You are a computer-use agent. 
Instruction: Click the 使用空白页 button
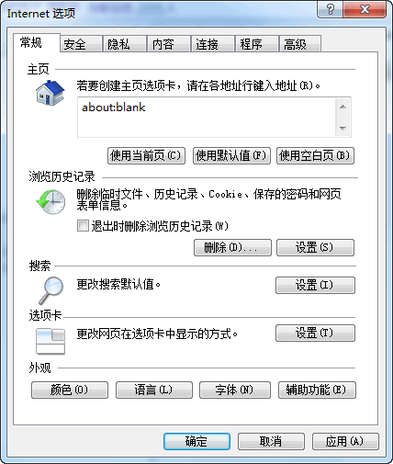click(315, 155)
